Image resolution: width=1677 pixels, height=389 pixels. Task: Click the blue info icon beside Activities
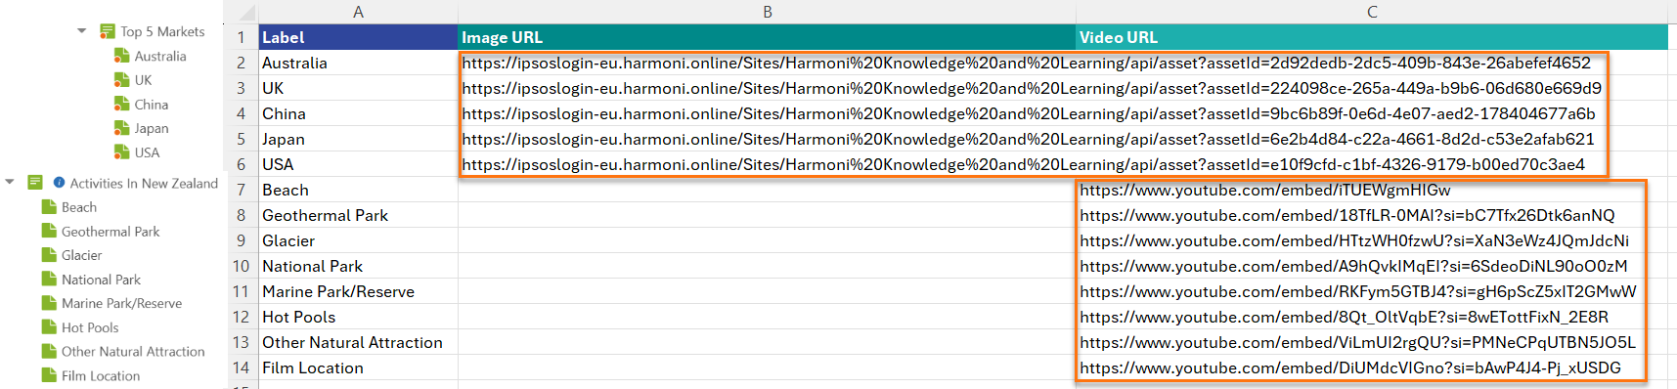tap(59, 182)
